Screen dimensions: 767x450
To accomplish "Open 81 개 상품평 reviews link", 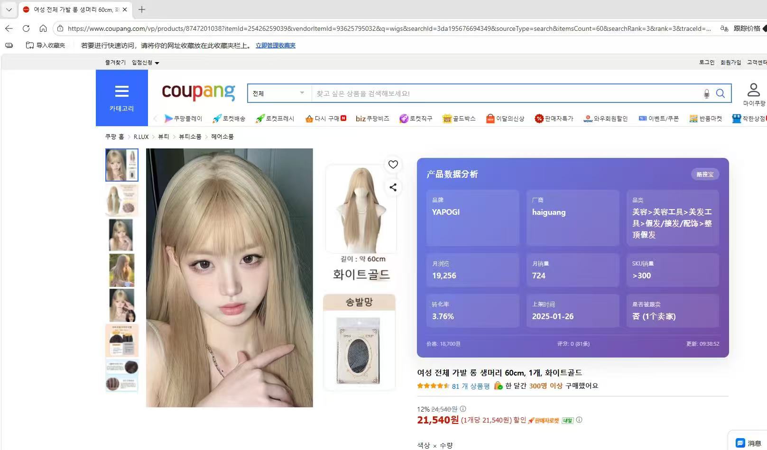I will tap(471, 386).
